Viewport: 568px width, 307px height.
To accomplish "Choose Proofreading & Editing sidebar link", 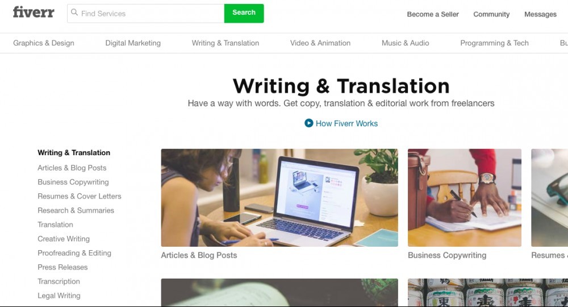I will pyautogui.click(x=74, y=253).
